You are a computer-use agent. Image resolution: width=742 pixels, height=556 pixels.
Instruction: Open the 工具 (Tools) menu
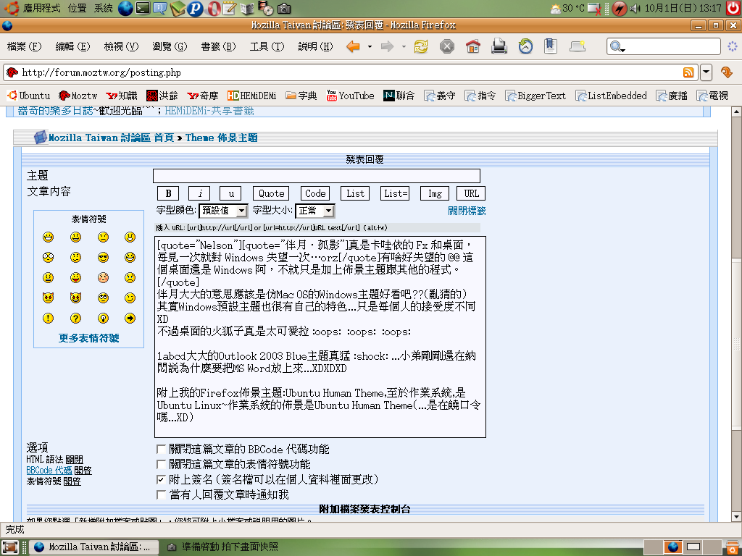click(267, 47)
